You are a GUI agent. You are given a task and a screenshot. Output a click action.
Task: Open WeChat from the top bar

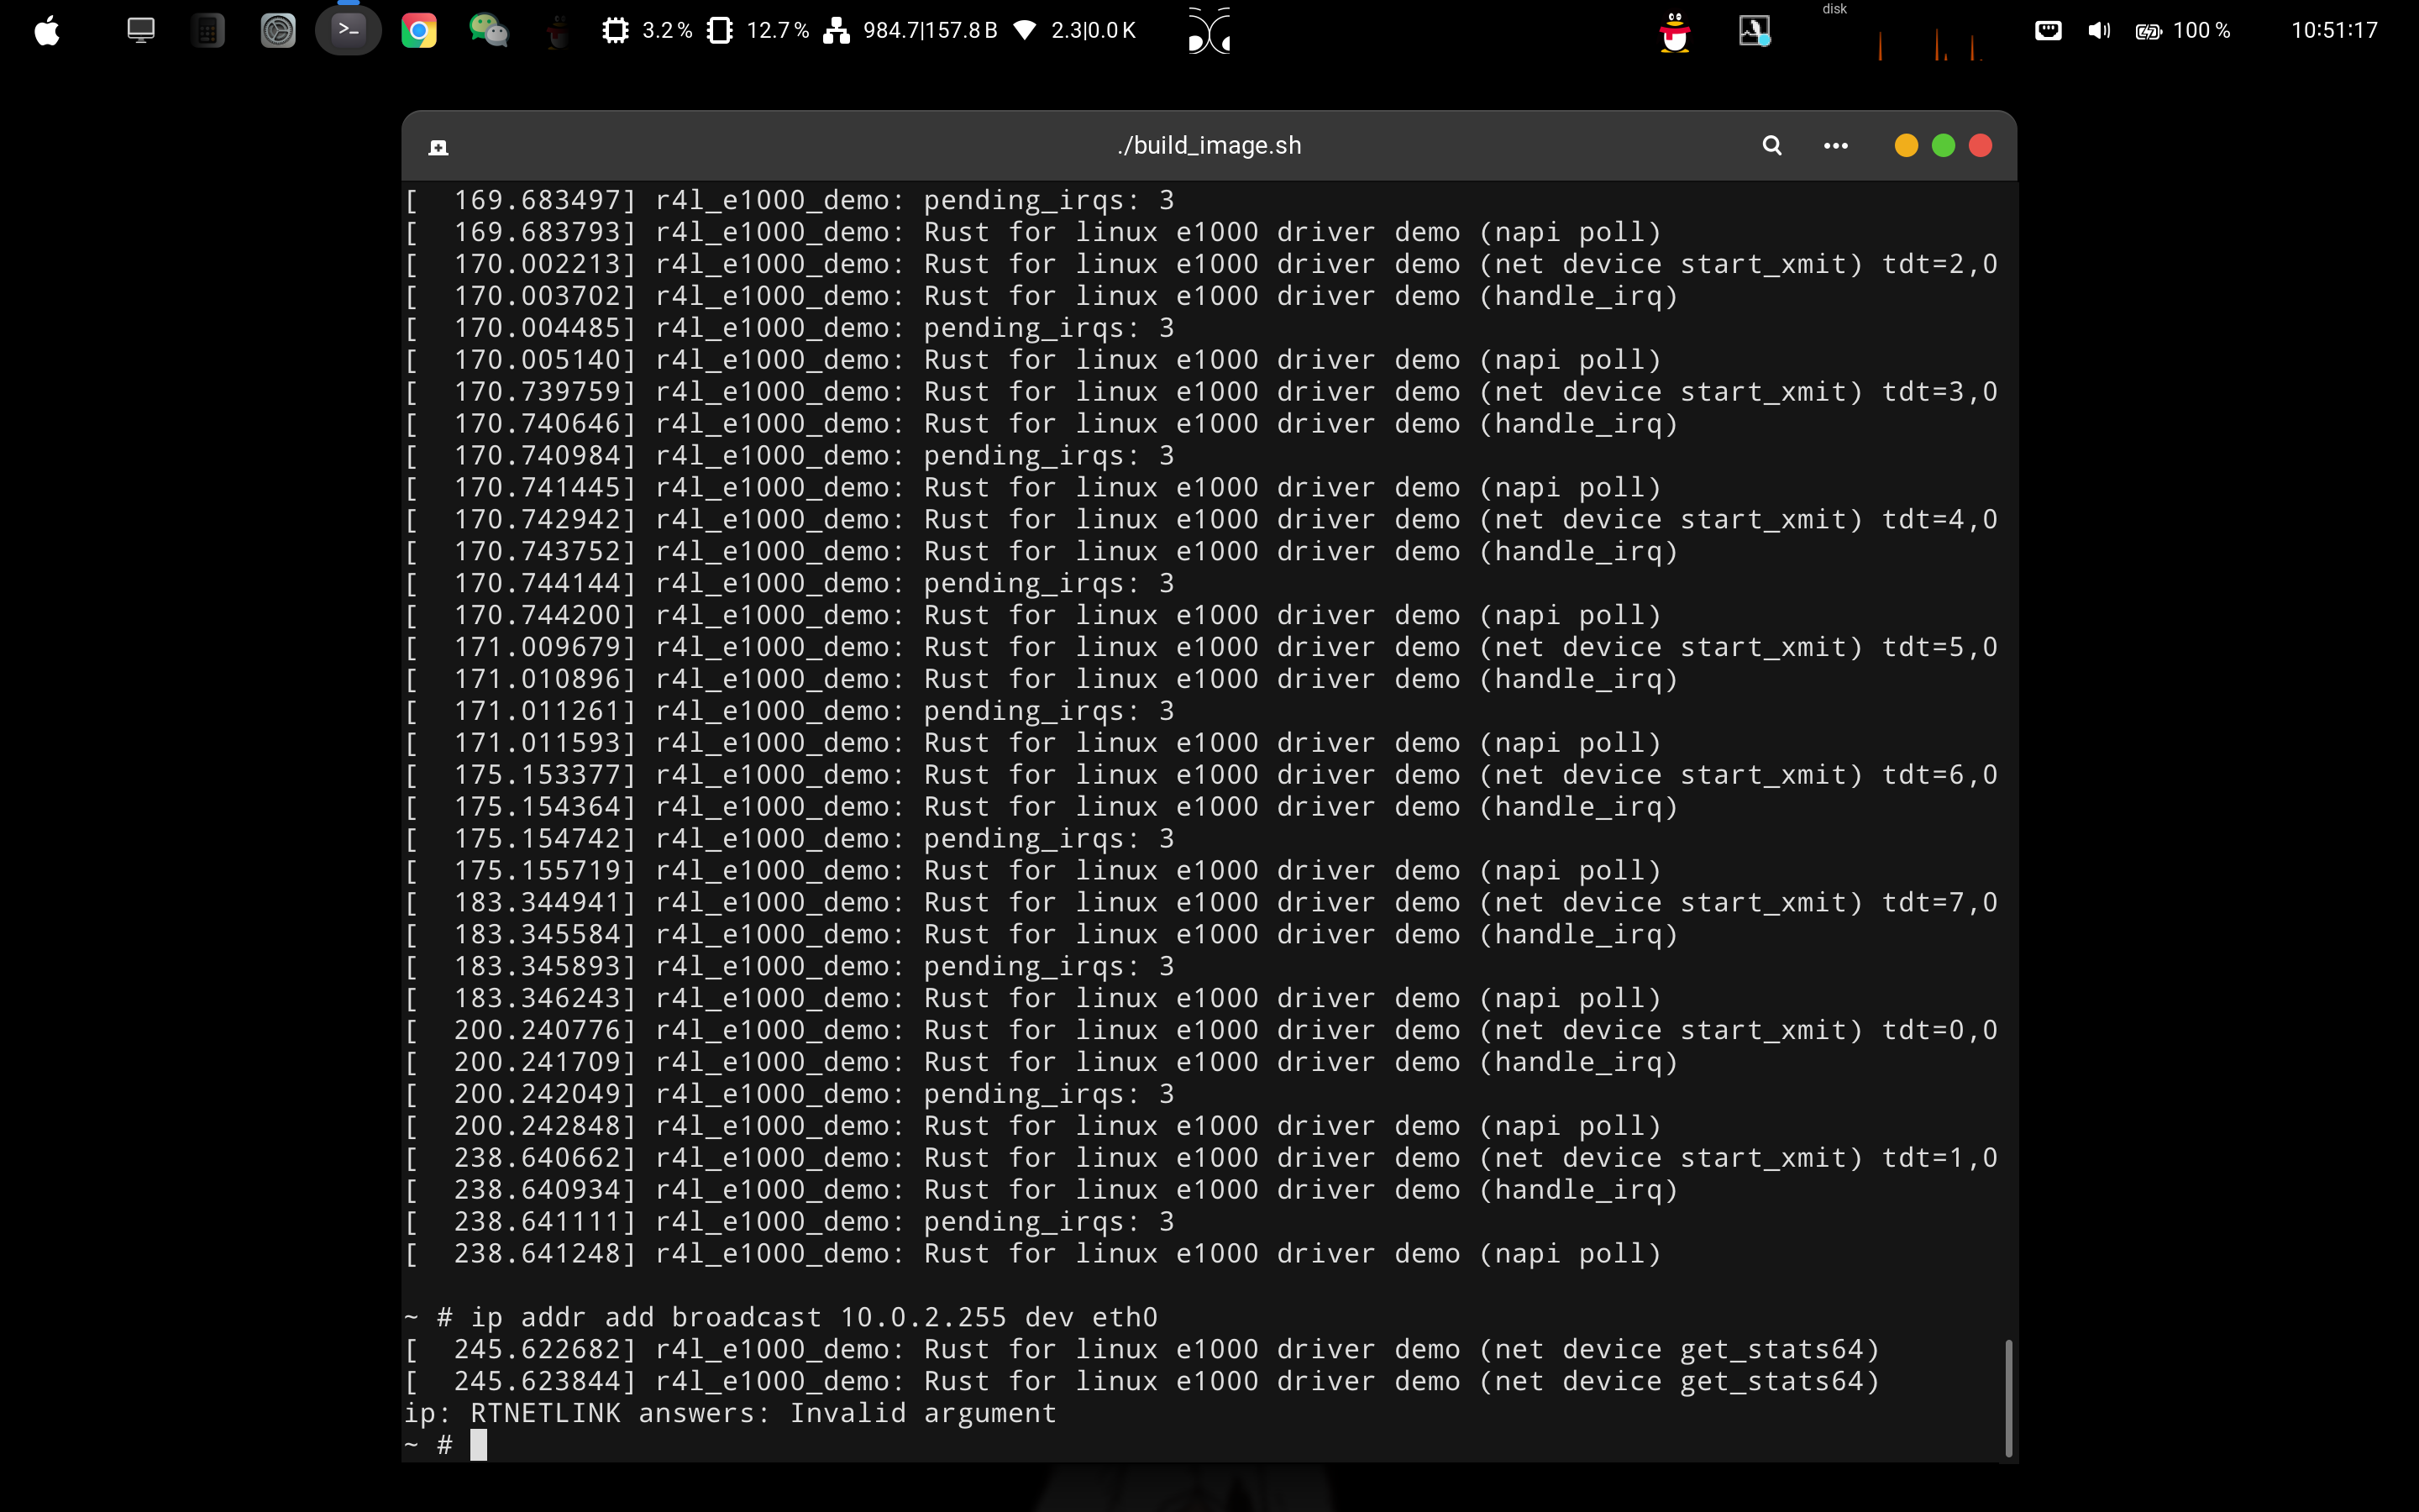coord(488,31)
